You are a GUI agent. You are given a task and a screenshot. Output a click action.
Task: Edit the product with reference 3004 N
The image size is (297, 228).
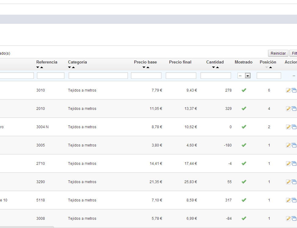tap(288, 127)
